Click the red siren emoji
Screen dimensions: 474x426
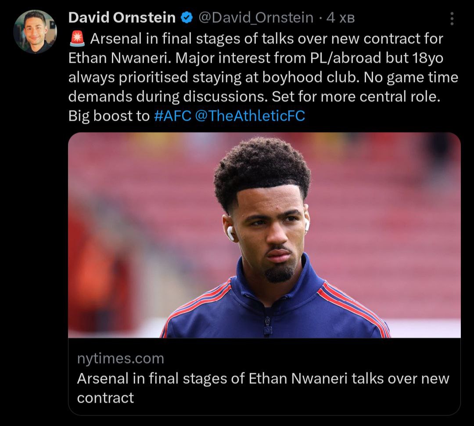[77, 39]
